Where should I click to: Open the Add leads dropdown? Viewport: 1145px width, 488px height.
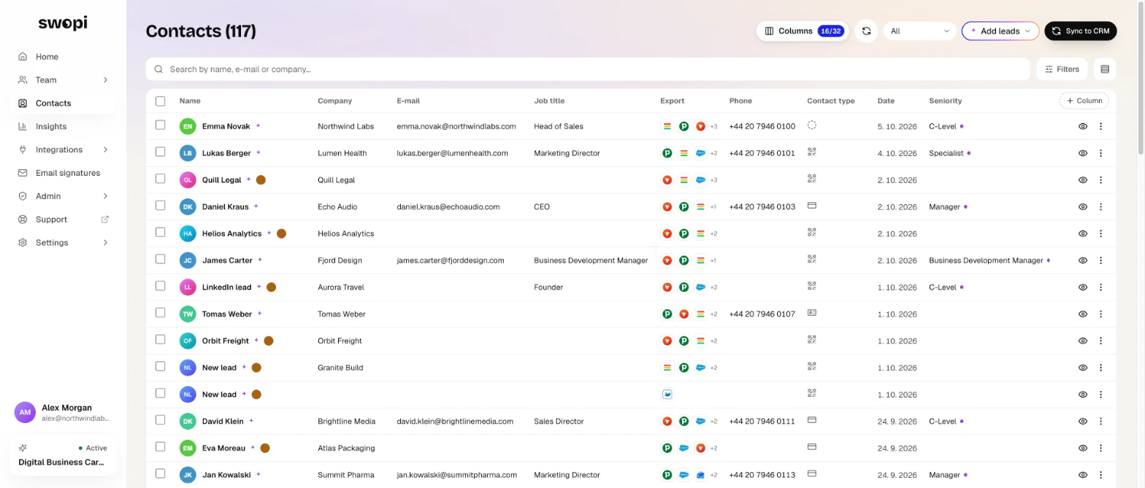click(1000, 31)
